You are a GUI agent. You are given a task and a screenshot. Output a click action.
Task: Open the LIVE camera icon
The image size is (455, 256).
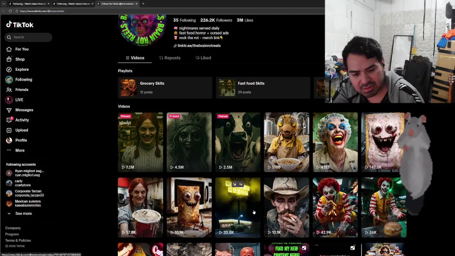tap(9, 100)
